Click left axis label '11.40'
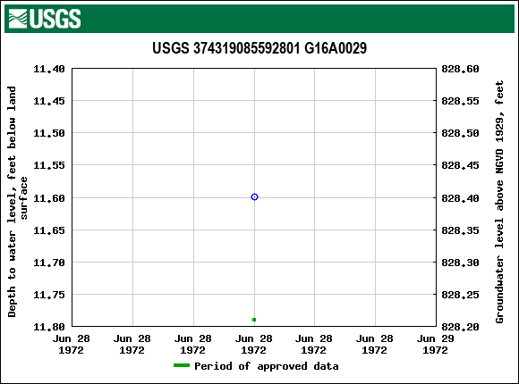The height and width of the screenshot is (384, 519). tap(49, 69)
